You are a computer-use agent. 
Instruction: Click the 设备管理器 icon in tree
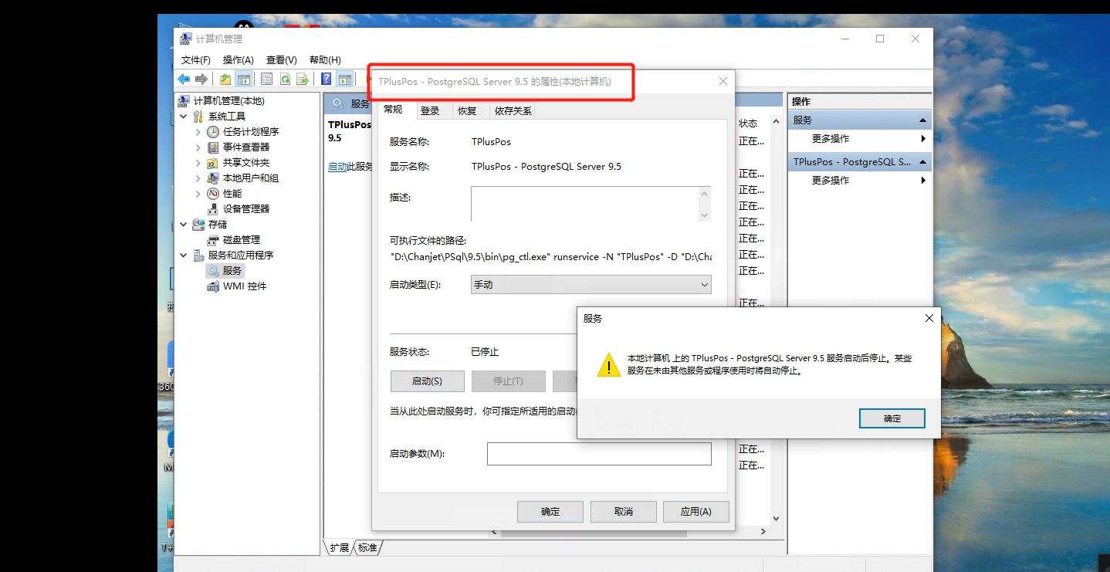[x=213, y=209]
